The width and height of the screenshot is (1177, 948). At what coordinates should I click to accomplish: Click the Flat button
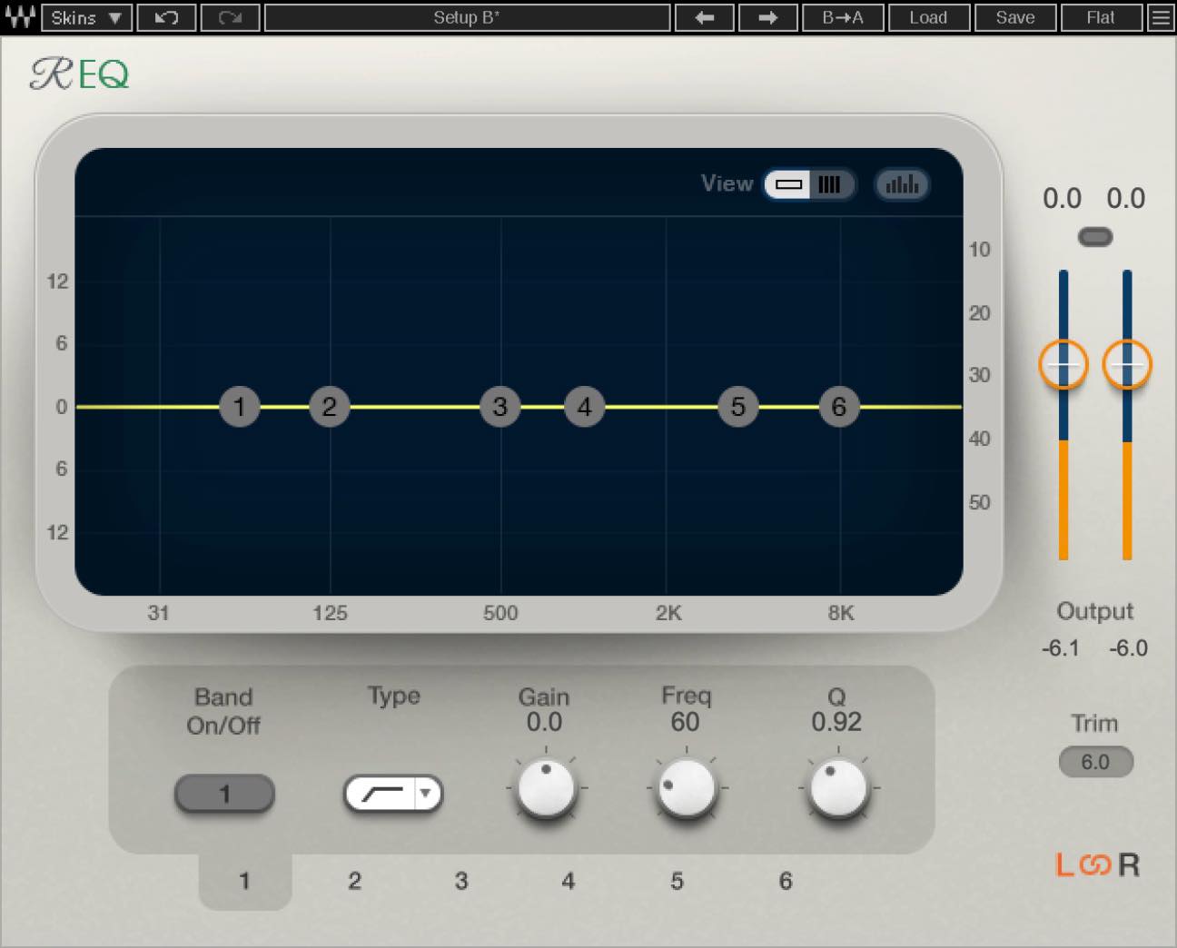(x=1101, y=17)
